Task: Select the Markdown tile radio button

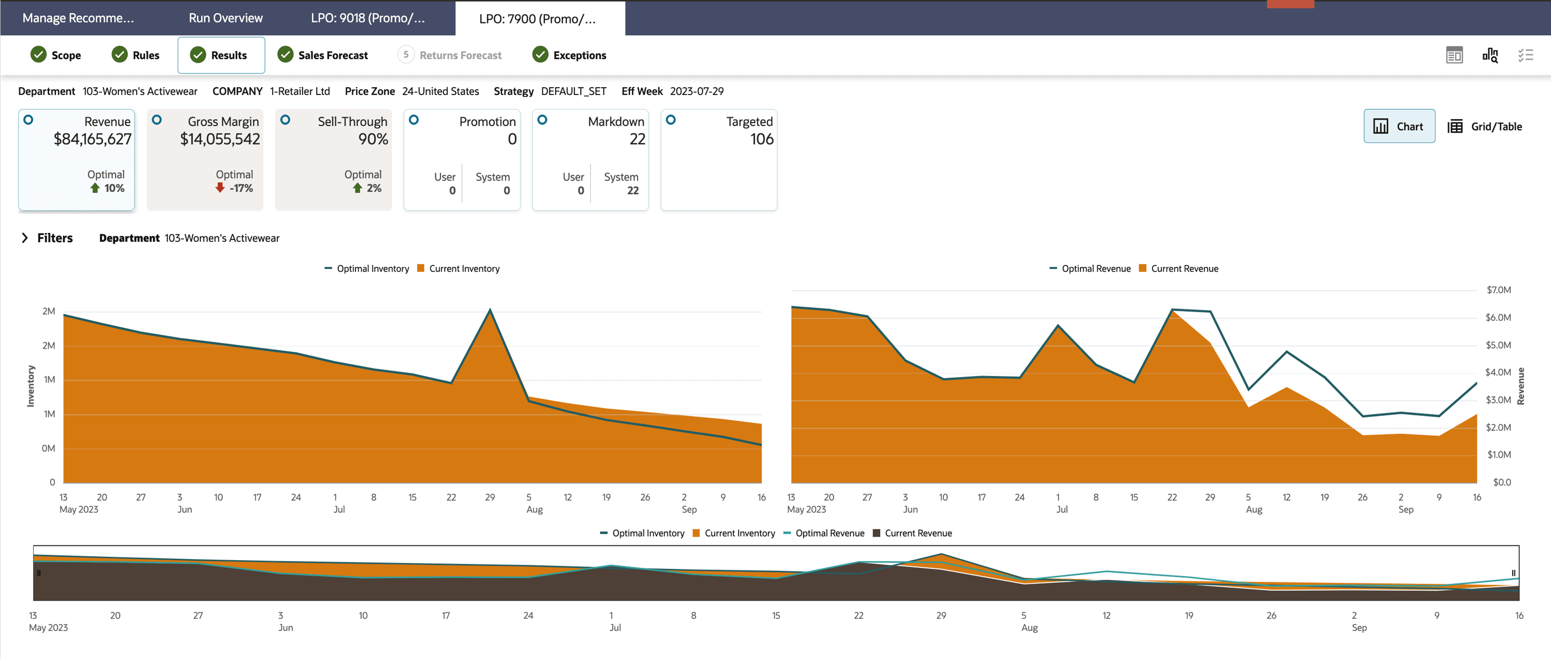Action: (542, 120)
